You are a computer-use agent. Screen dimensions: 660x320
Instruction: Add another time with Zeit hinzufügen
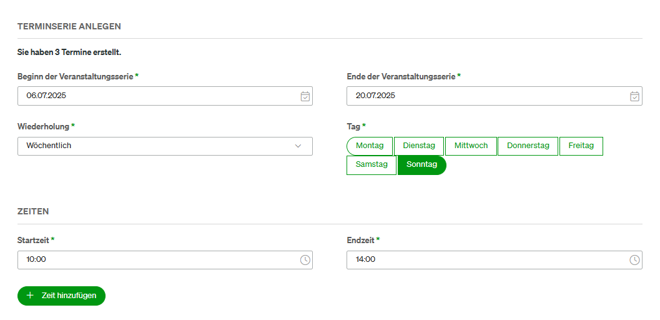pos(61,296)
